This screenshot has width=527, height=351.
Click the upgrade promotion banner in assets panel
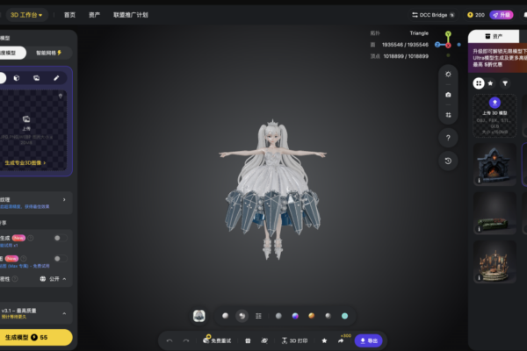point(497,58)
